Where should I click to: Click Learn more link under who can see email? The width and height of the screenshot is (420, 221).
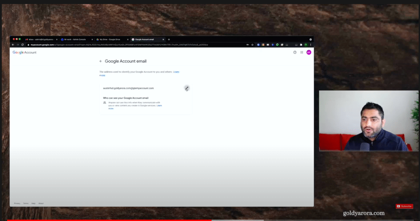[x=159, y=105]
